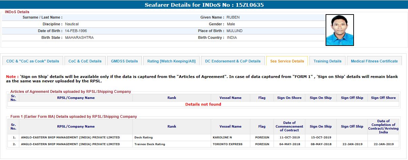The width and height of the screenshot is (408, 160).
Task: Open DC Endorsement & CoP Details tab
Action: point(233,61)
